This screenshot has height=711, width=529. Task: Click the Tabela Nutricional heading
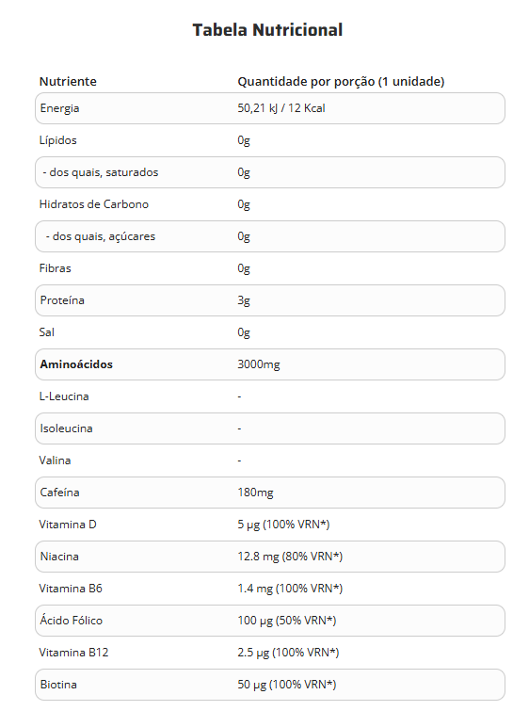(267, 30)
